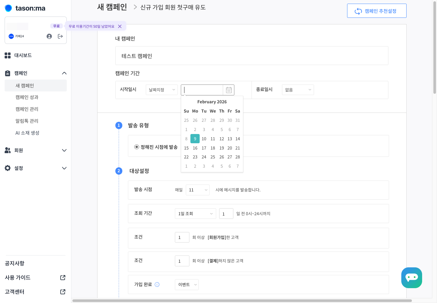The height and width of the screenshot is (303, 437).
Task: Open the 고객센터 link
Action: click(x=15, y=292)
